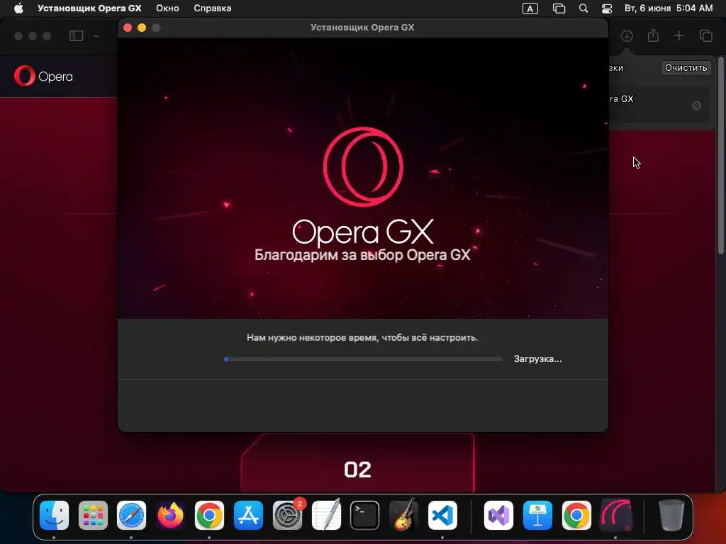This screenshot has height=544, width=726.
Task: Click the installer progress bar
Action: [363, 359]
